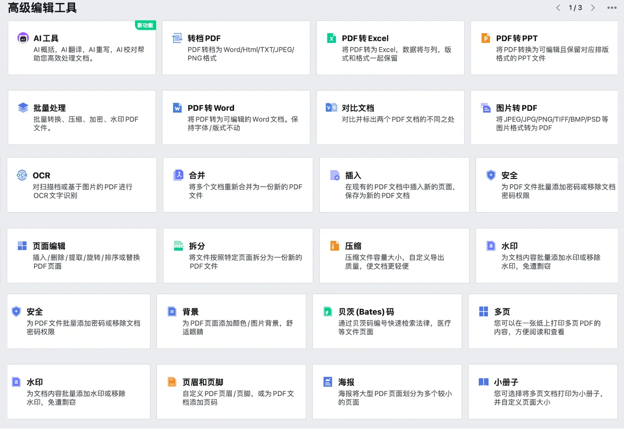Screen dimensions: 624x430
Task: Click the 批量处理 stacked layers icon
Action: pyautogui.click(x=23, y=108)
